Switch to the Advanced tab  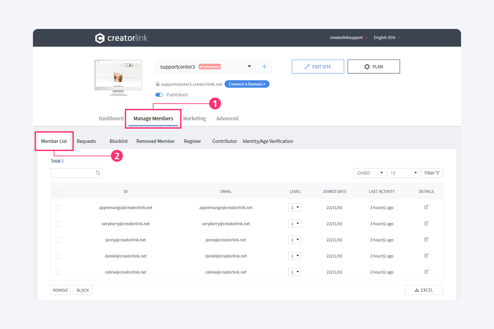tap(227, 118)
